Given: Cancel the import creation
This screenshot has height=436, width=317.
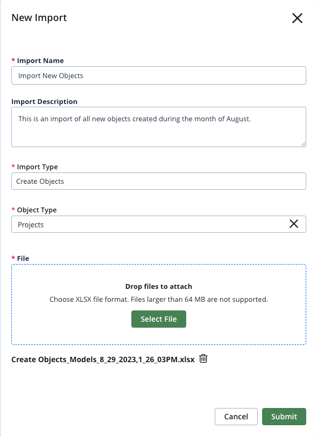Looking at the screenshot, I should coord(236,416).
